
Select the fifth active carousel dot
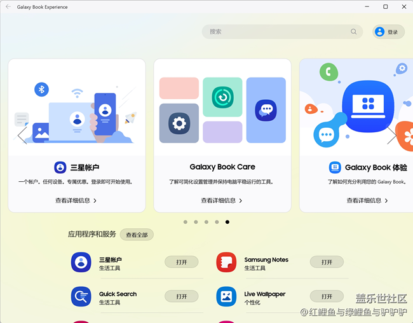coord(227,222)
